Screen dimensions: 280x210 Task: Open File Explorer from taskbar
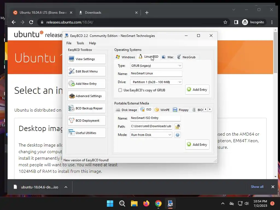pos(134,203)
